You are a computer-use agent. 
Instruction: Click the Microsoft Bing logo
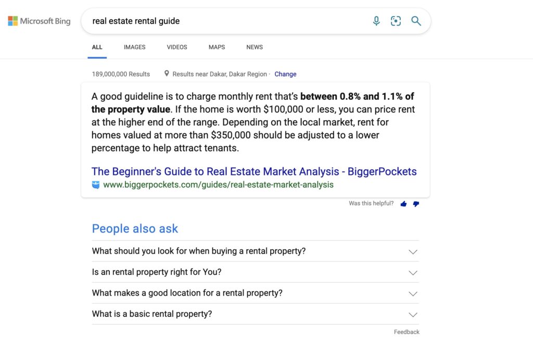pos(39,21)
